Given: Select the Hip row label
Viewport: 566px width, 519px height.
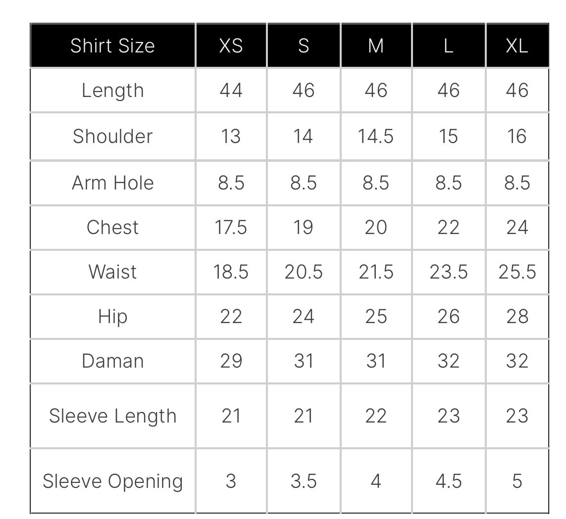Looking at the screenshot, I should 112,316.
